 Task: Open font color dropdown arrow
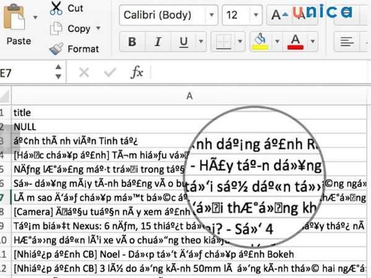[x=312, y=41]
